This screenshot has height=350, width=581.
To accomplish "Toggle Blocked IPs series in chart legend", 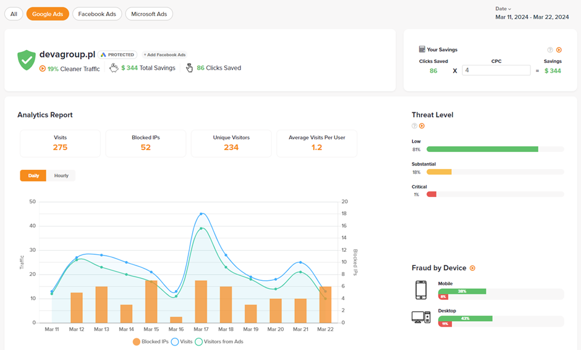I will click(x=150, y=341).
